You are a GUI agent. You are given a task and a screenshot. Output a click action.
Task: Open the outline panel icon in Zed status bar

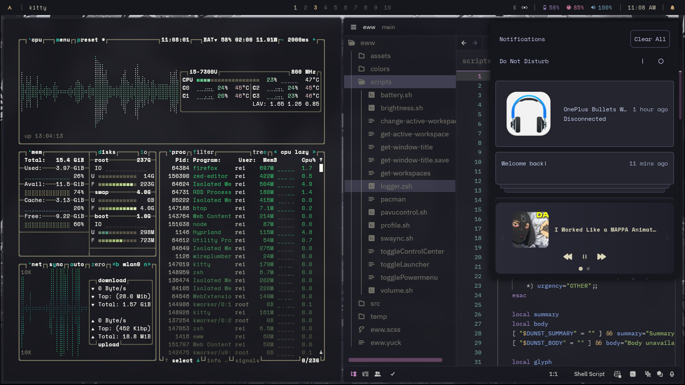[x=366, y=374]
